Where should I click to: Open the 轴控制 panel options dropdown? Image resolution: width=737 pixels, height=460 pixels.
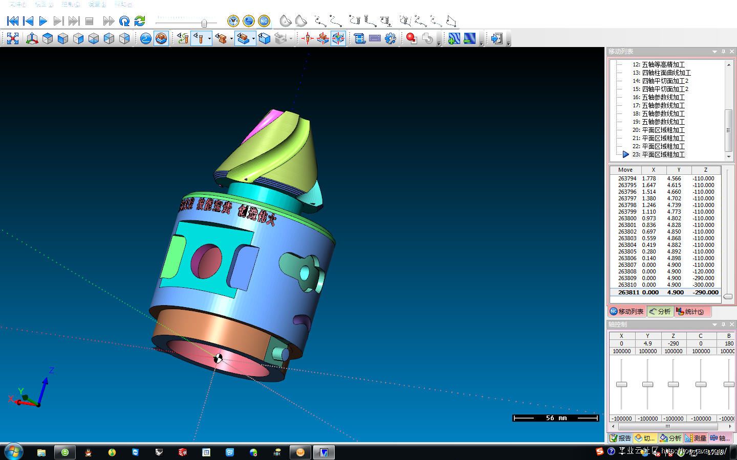(714, 325)
